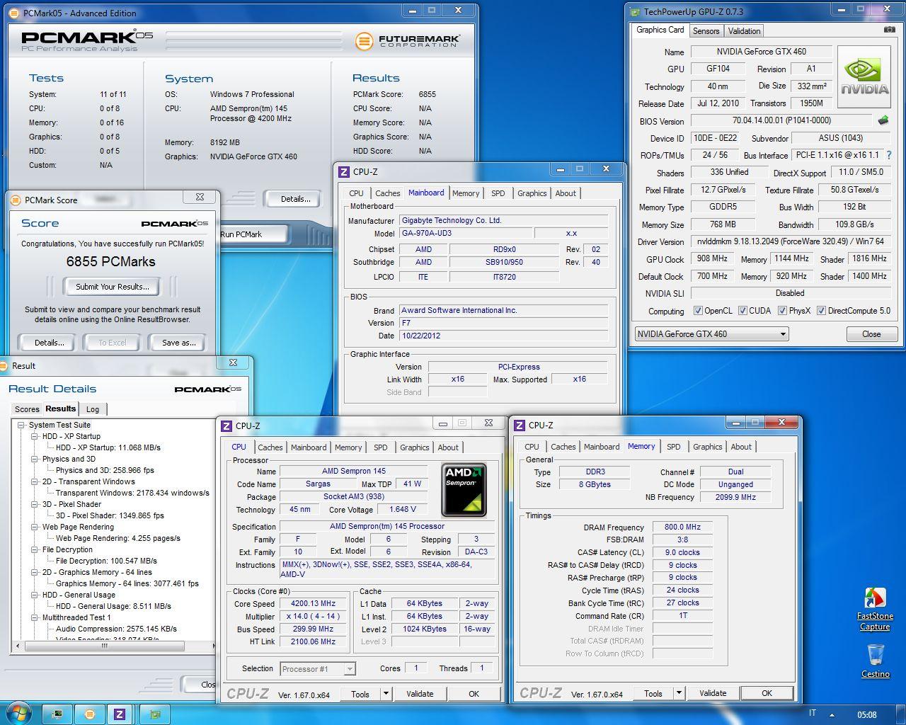Click the IT language indicator in tray

pyautogui.click(x=813, y=714)
